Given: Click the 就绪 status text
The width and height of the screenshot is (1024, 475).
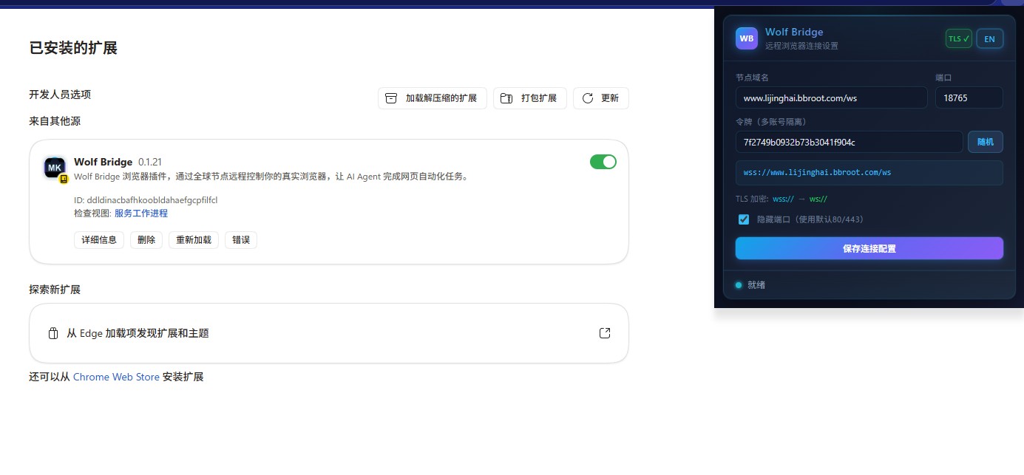Looking at the screenshot, I should point(756,285).
